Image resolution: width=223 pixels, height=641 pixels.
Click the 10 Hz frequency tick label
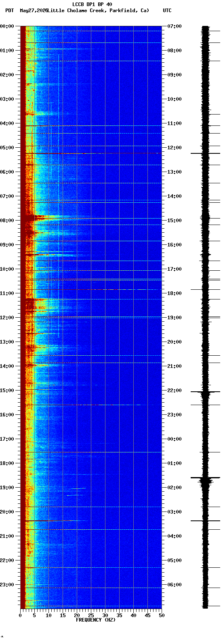pyautogui.click(x=48, y=616)
